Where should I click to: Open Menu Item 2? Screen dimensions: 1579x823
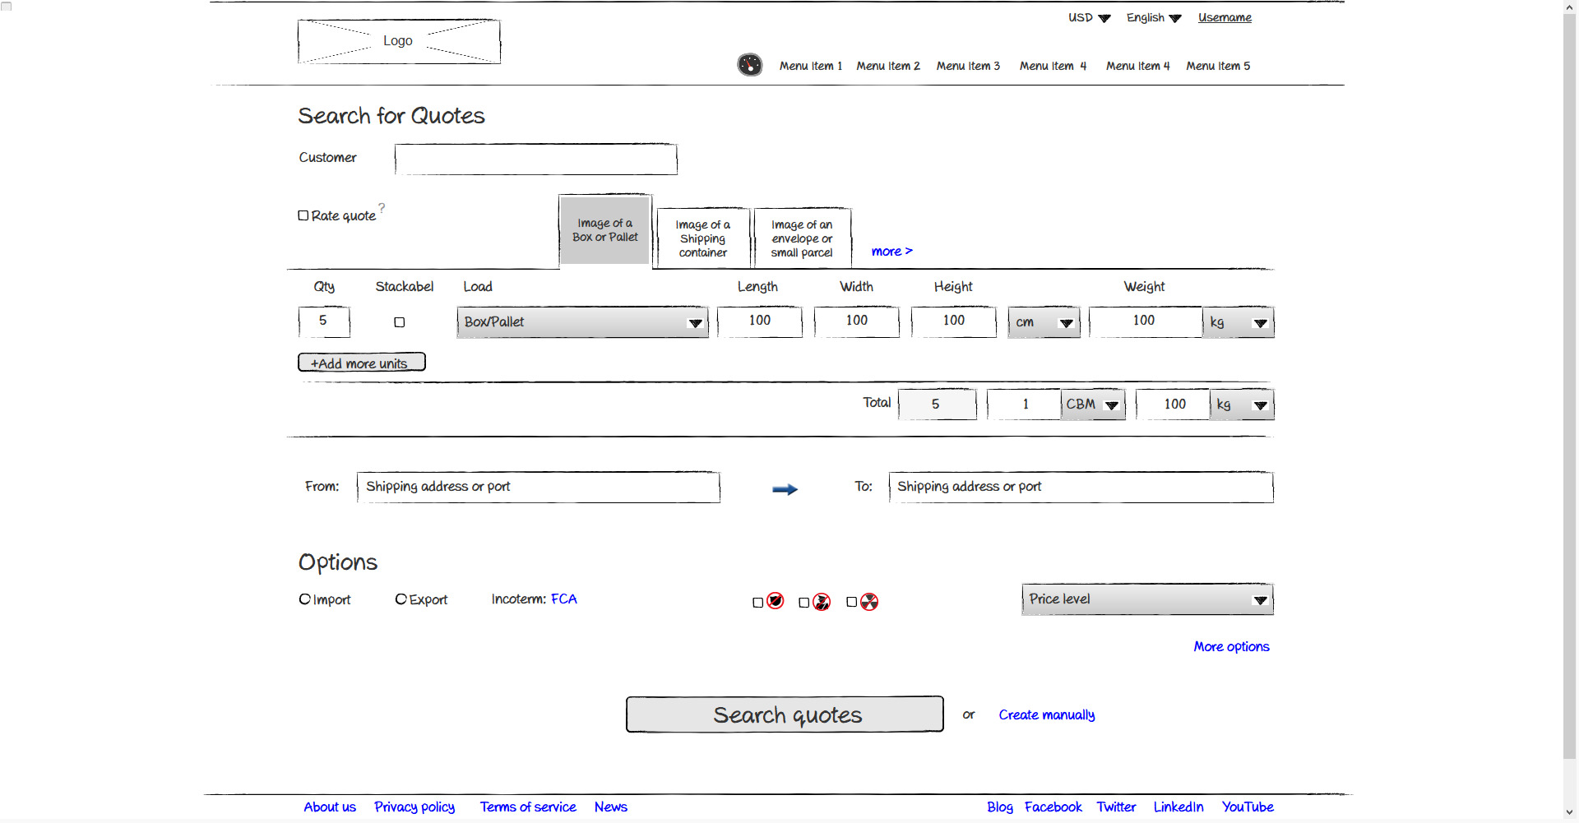click(887, 66)
